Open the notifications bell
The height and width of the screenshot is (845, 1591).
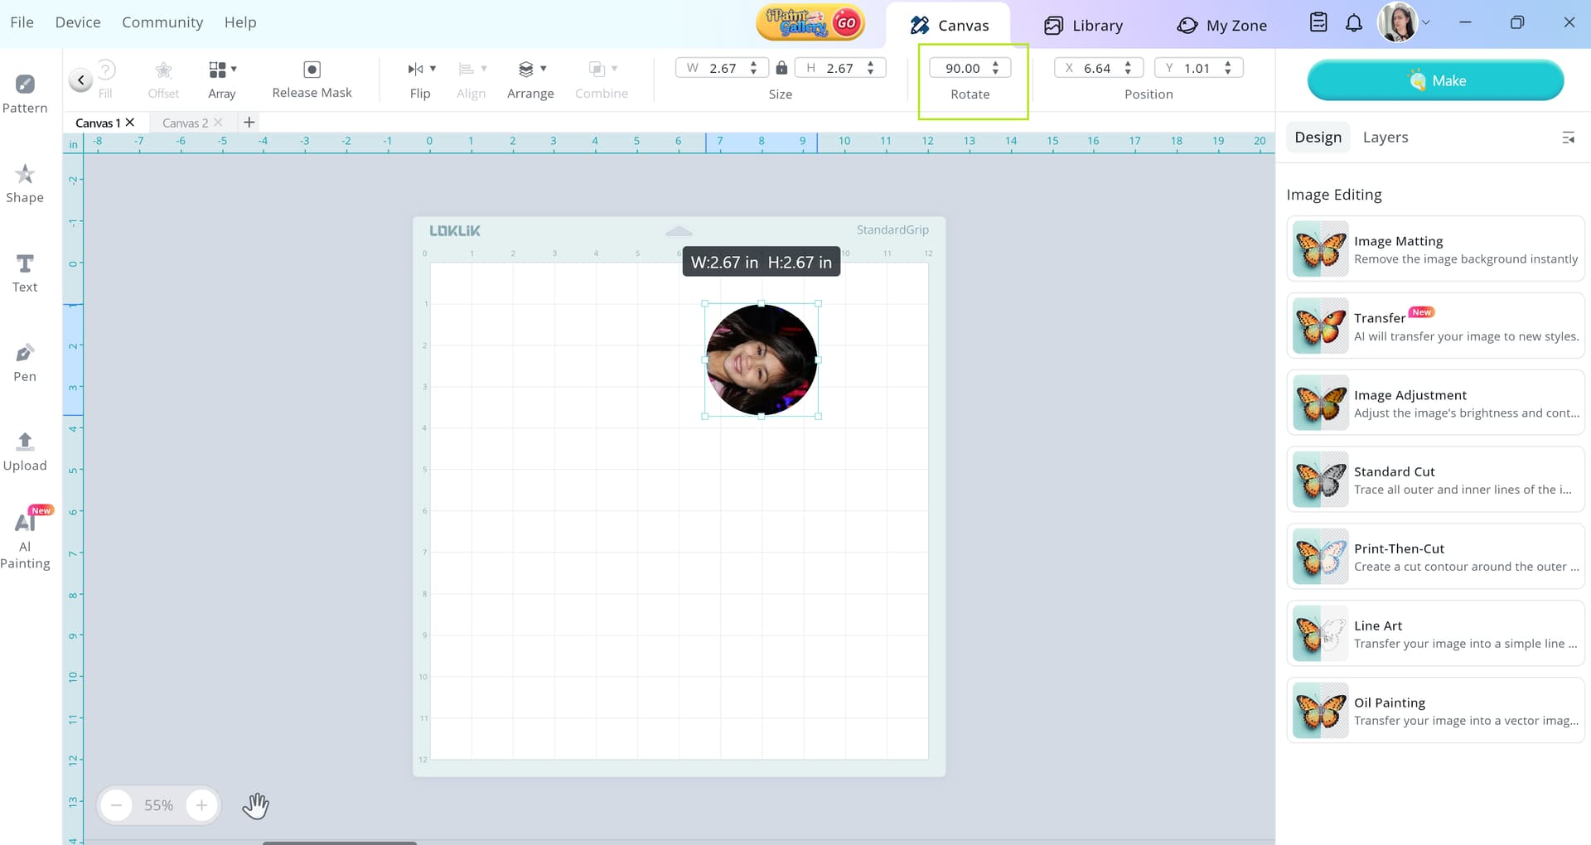coord(1353,23)
